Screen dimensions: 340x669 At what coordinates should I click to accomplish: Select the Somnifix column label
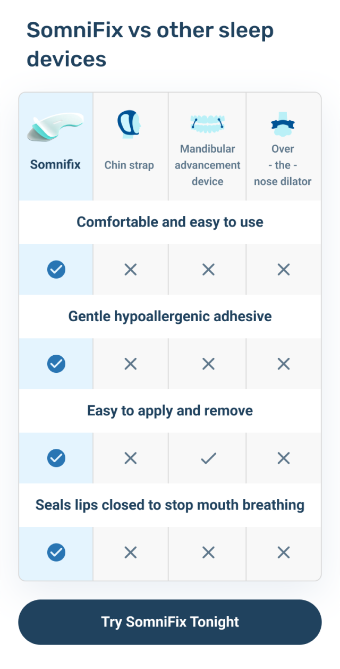click(x=55, y=164)
